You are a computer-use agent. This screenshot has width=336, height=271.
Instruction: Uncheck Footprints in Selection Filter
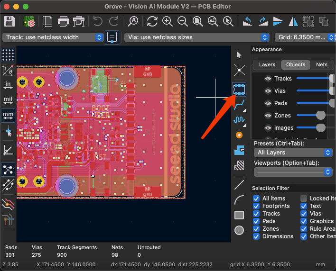[256, 206]
